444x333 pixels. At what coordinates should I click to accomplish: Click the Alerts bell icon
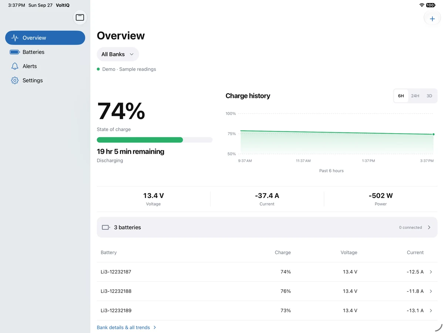click(x=15, y=66)
